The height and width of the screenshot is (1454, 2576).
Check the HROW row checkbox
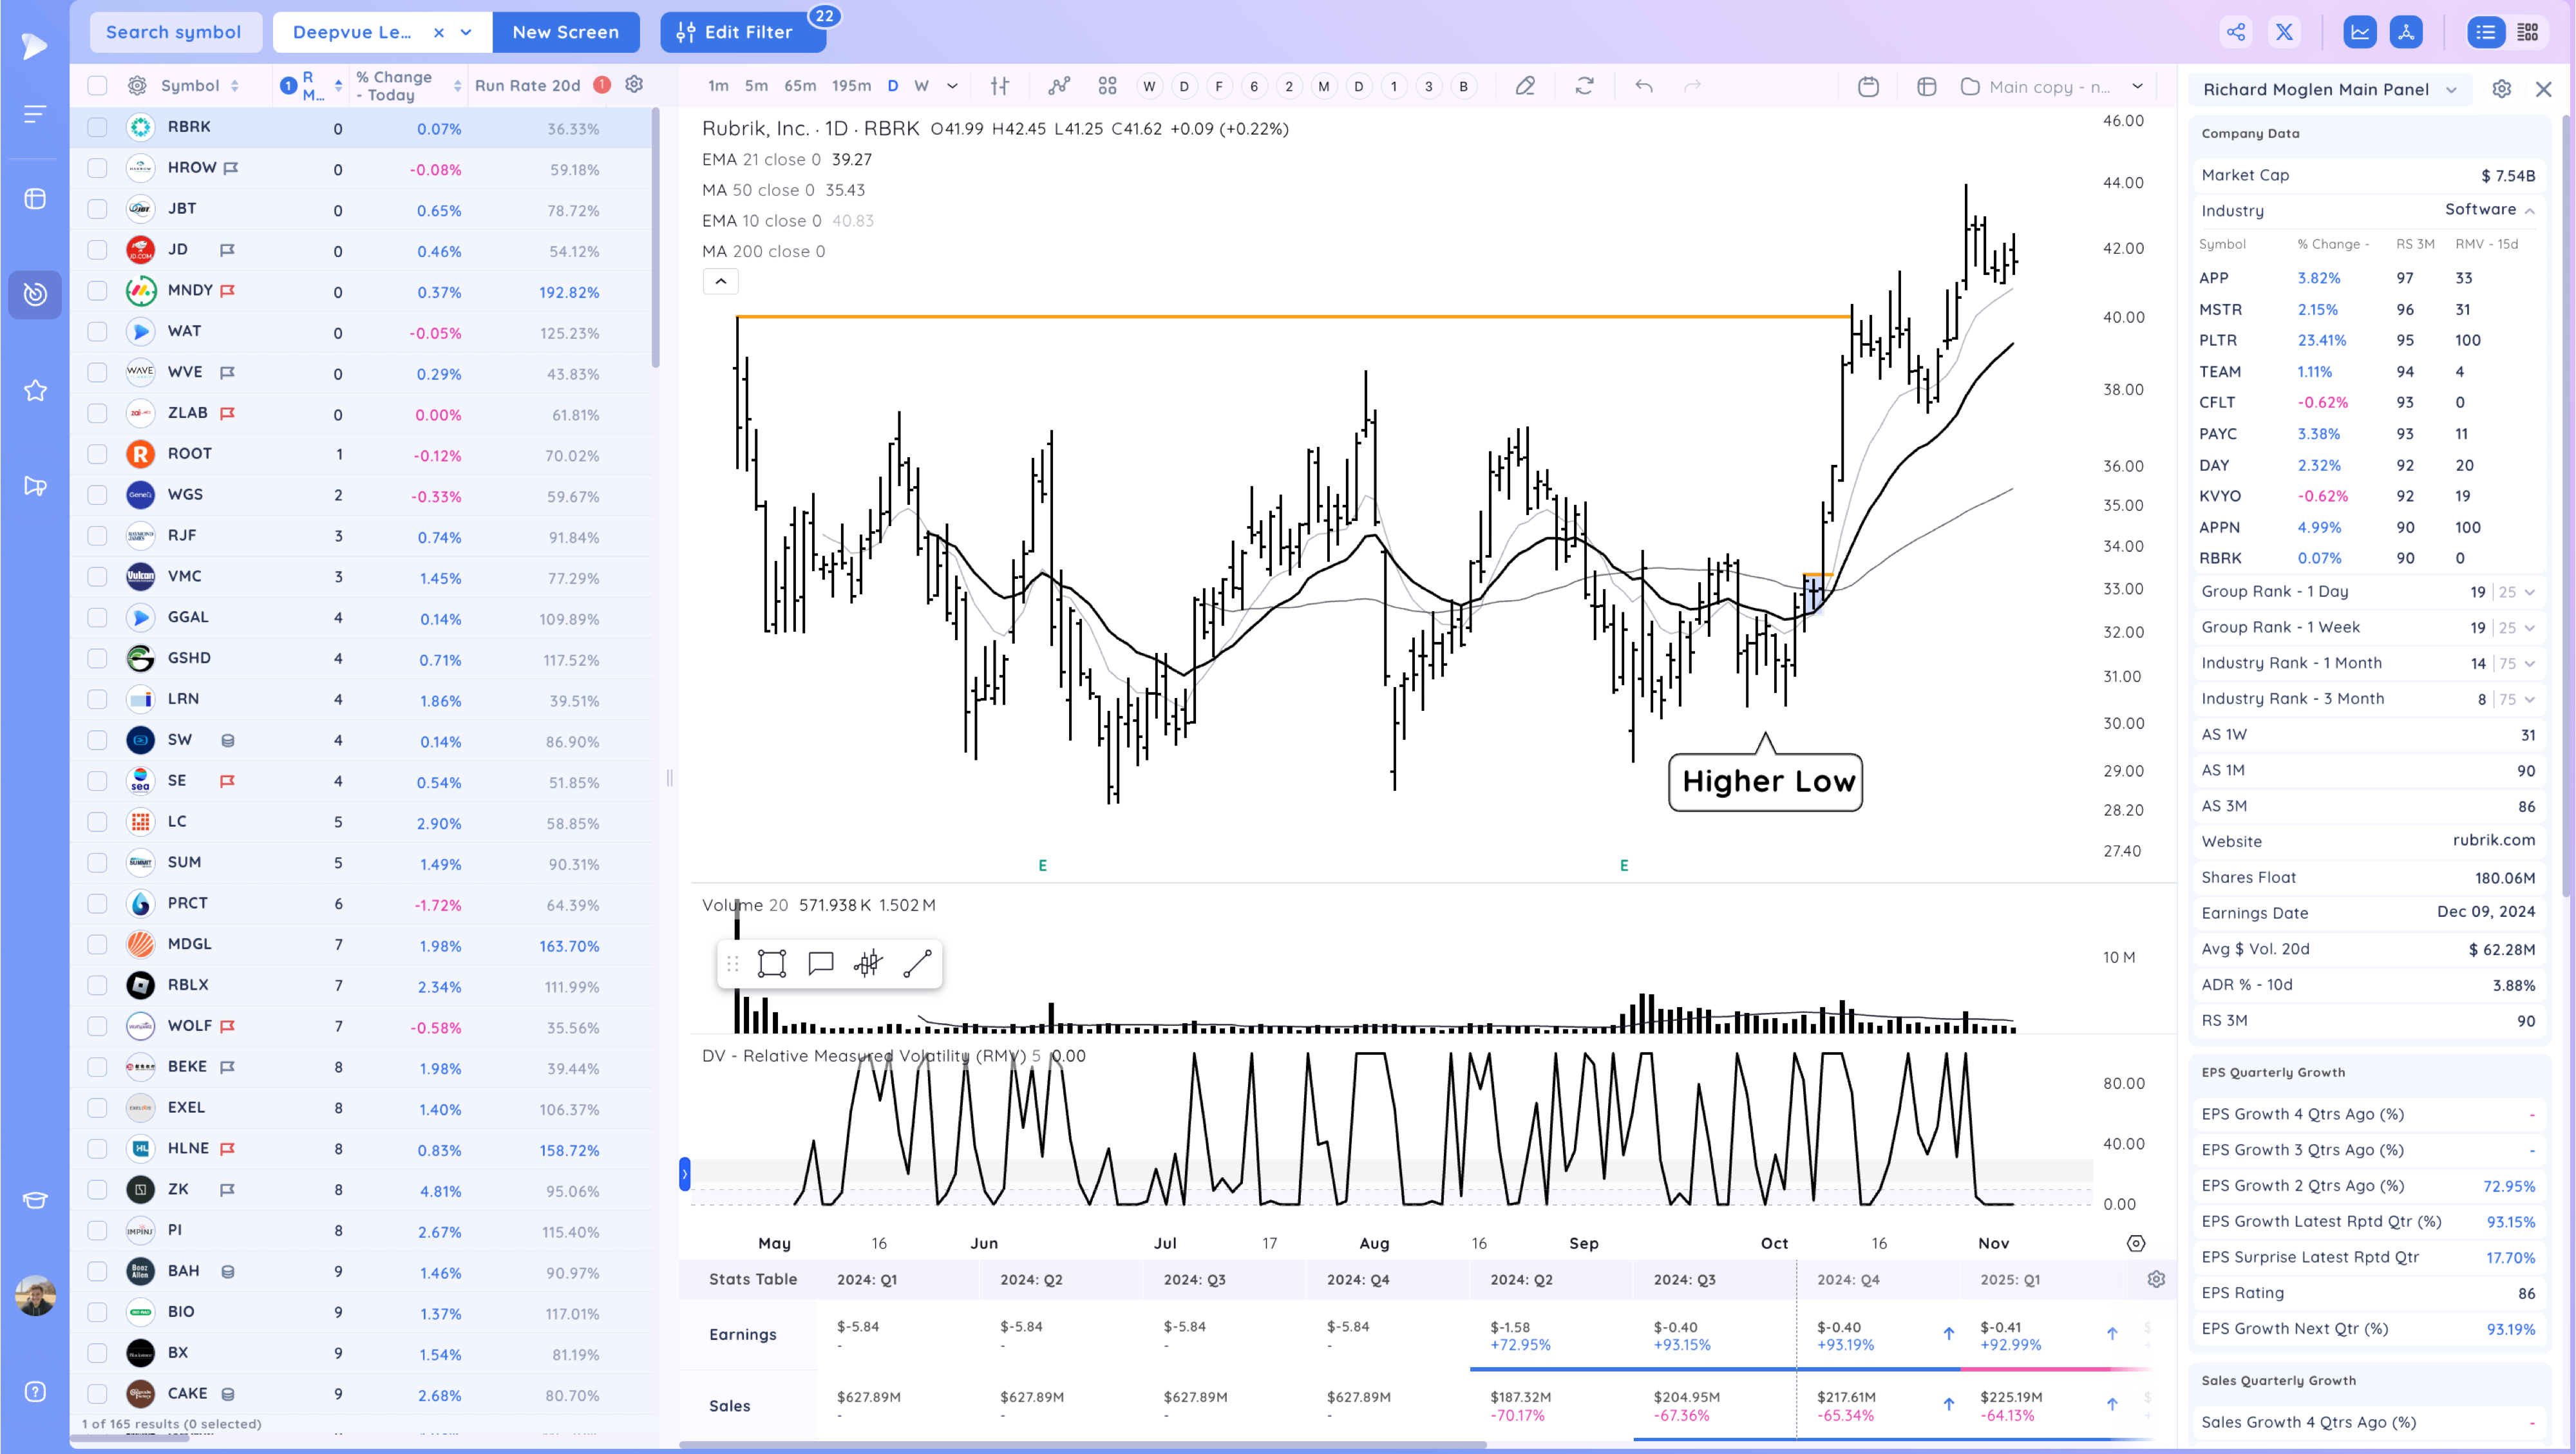[97, 168]
